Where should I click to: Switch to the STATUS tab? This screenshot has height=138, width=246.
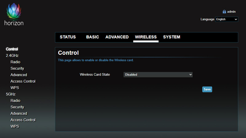pos(68,37)
